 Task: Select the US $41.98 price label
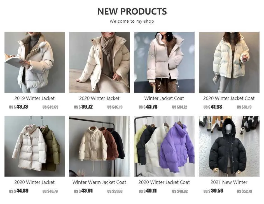[x=213, y=107]
